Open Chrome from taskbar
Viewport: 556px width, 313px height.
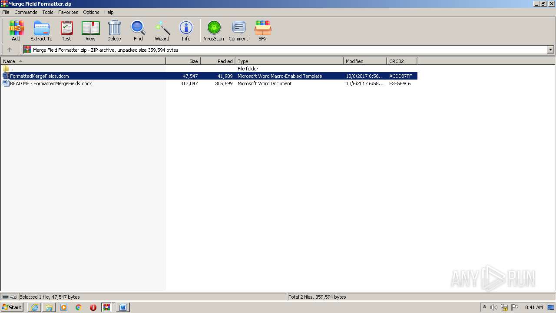pyautogui.click(x=79, y=307)
